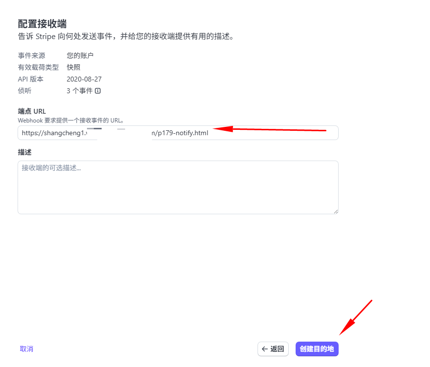
Task: Click the left arrow icon in 返回 button
Action: point(265,349)
